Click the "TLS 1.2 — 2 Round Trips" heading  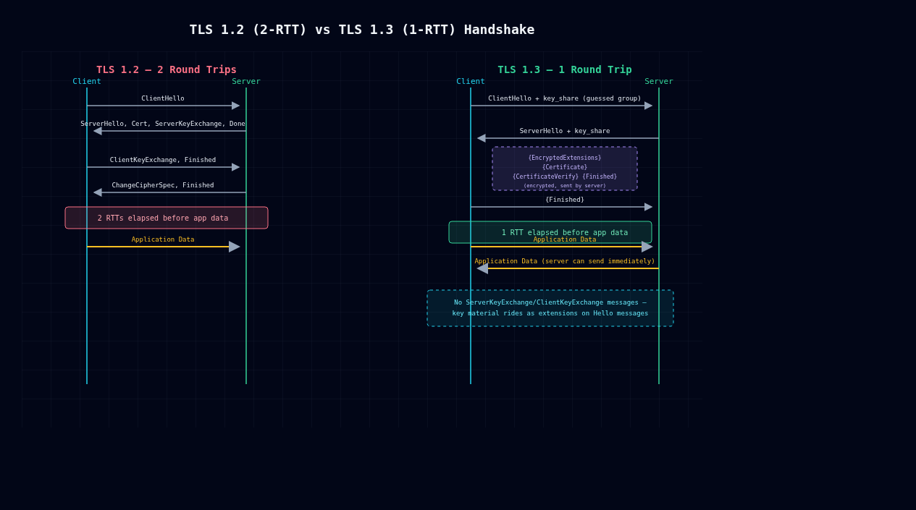coord(167,70)
